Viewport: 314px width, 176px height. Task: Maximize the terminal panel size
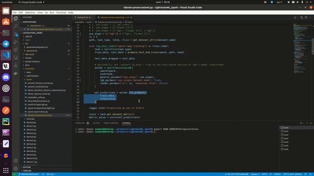pyautogui.click(x=307, y=123)
